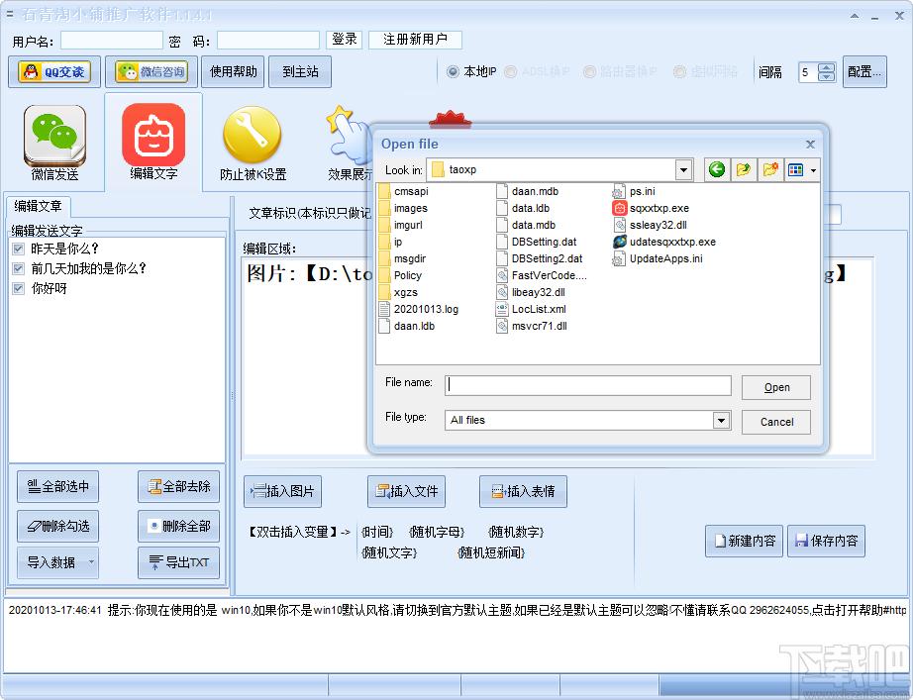Switch to the 编辑文章 tab
This screenshot has height=700, width=913.
[x=38, y=206]
